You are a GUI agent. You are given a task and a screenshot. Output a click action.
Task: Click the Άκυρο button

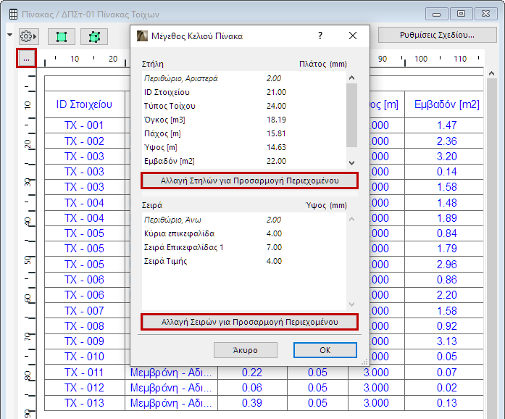click(246, 350)
